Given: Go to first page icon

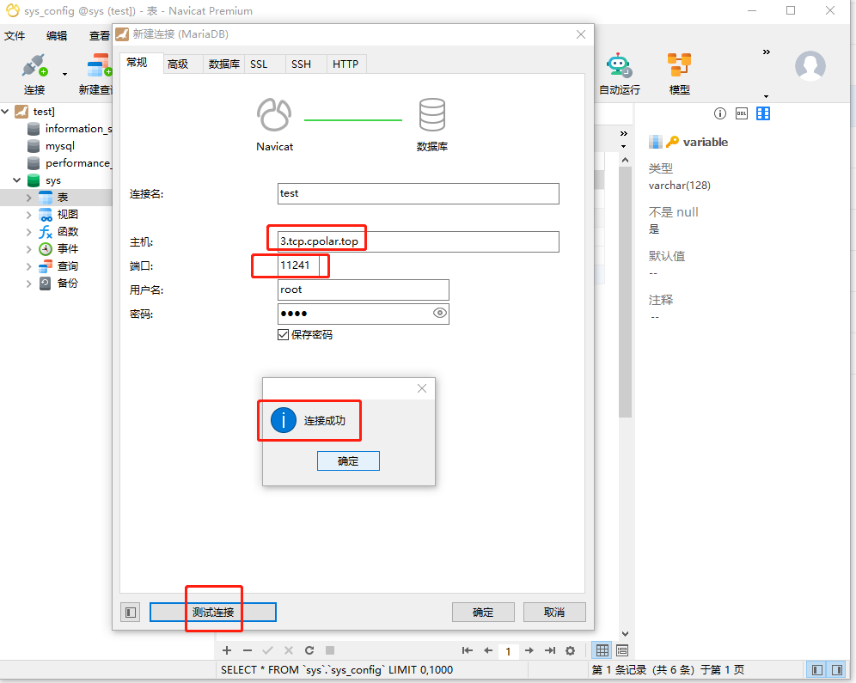Looking at the screenshot, I should (x=468, y=650).
